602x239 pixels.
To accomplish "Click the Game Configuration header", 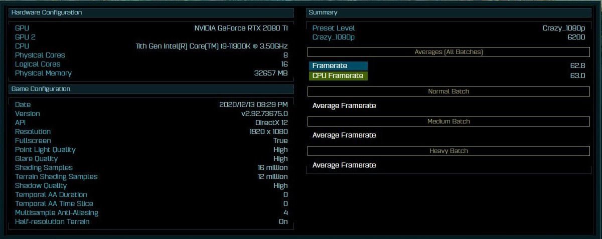I will coord(151,89).
